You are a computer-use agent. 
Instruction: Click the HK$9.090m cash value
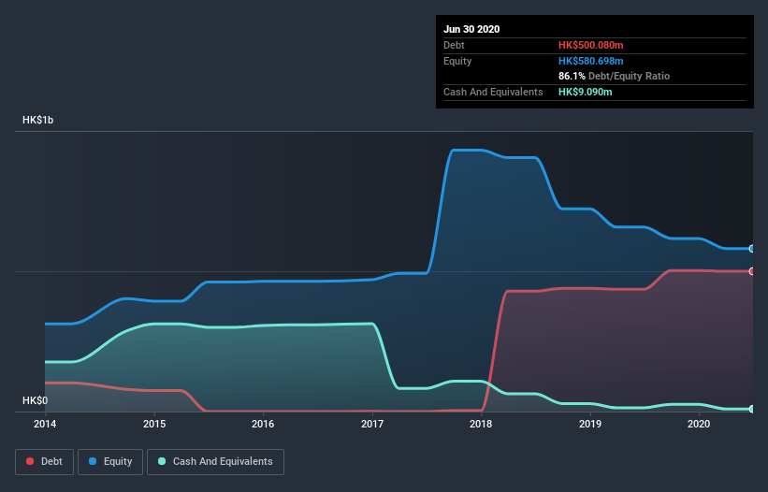click(x=586, y=92)
